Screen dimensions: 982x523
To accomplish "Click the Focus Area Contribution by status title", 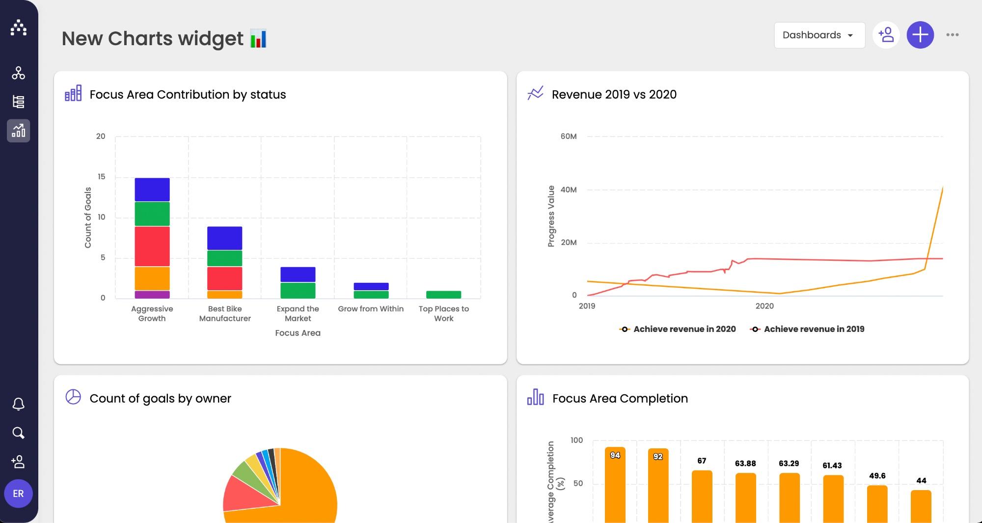I will (x=188, y=94).
